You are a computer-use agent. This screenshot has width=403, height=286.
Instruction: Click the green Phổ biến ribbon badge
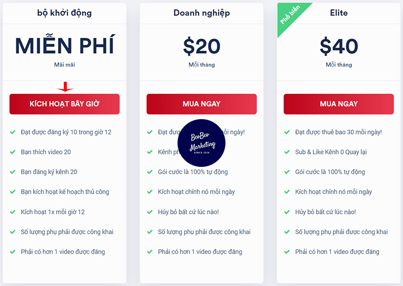pyautogui.click(x=290, y=15)
